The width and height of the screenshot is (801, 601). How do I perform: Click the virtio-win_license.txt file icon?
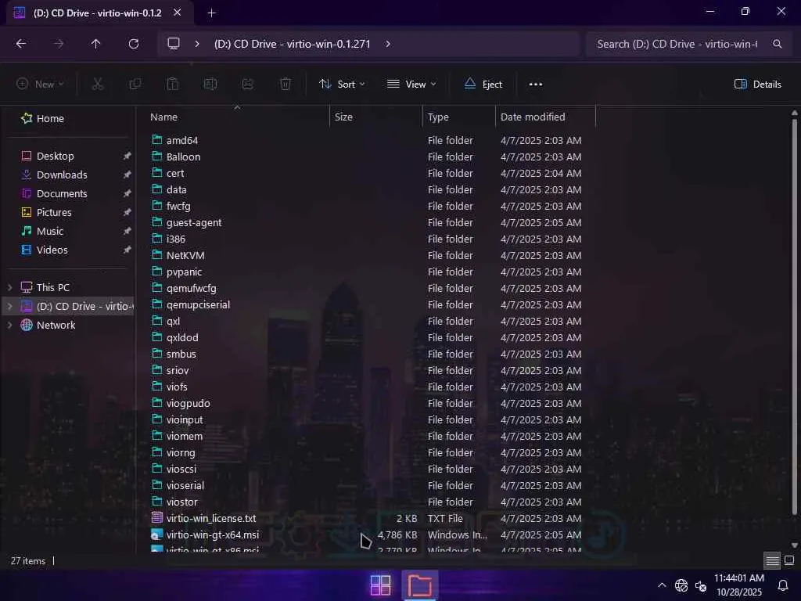pyautogui.click(x=156, y=518)
